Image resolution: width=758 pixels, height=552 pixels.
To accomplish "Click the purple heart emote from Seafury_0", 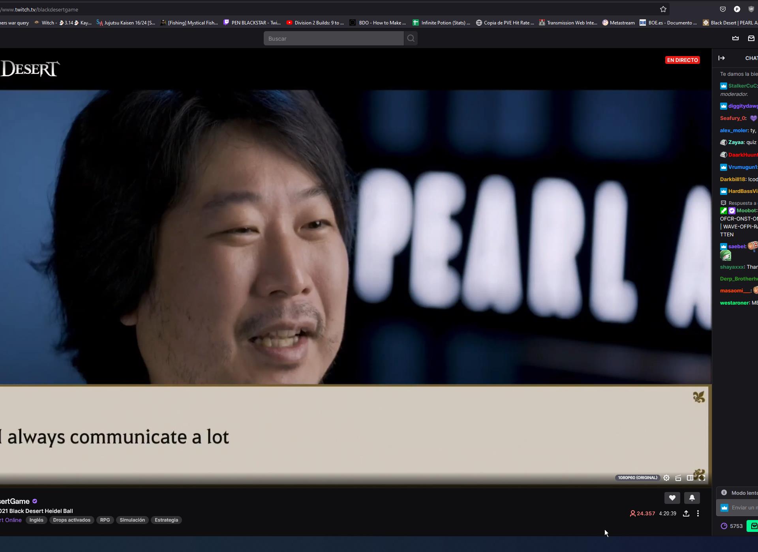I will 753,118.
